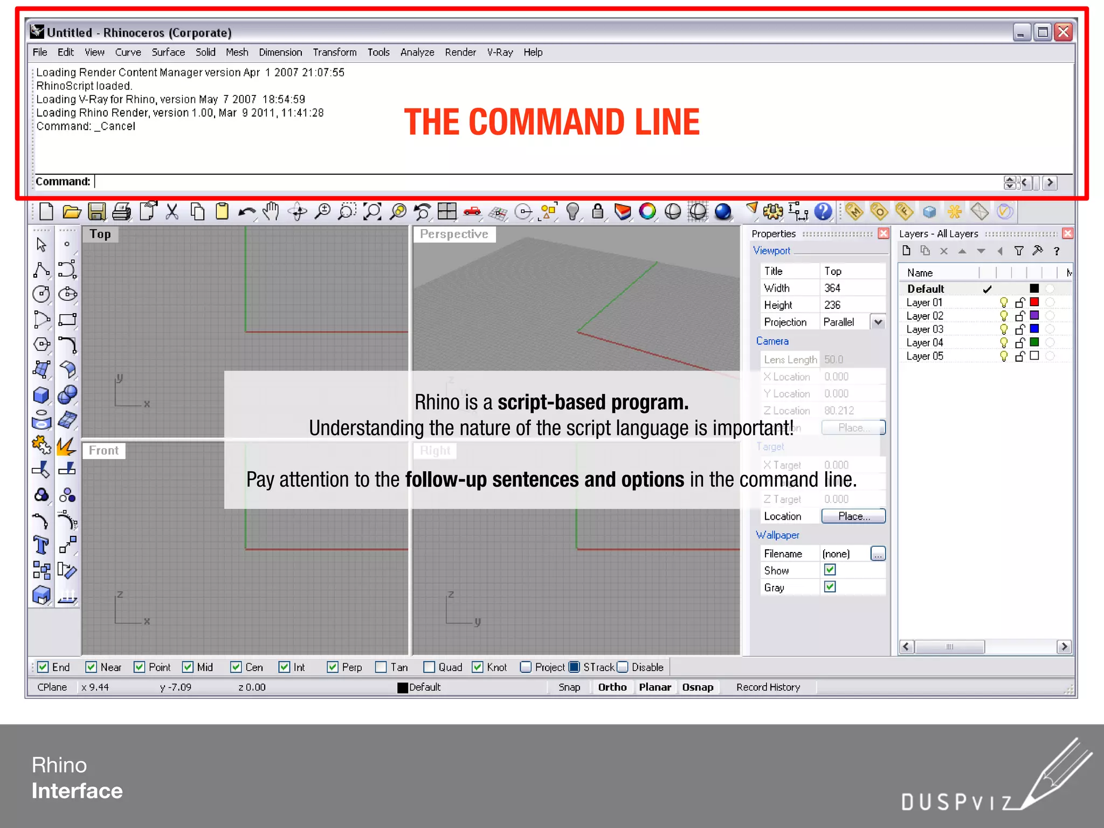Activate the Pan hand tool

coord(271,212)
